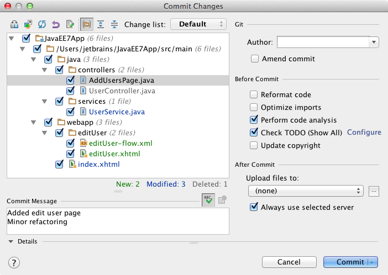Toggle the commit message spell check icon

pos(208,200)
